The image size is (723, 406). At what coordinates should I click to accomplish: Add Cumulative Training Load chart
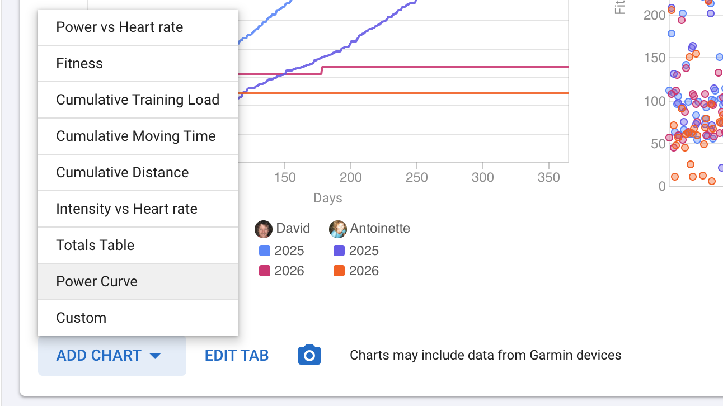(x=138, y=100)
